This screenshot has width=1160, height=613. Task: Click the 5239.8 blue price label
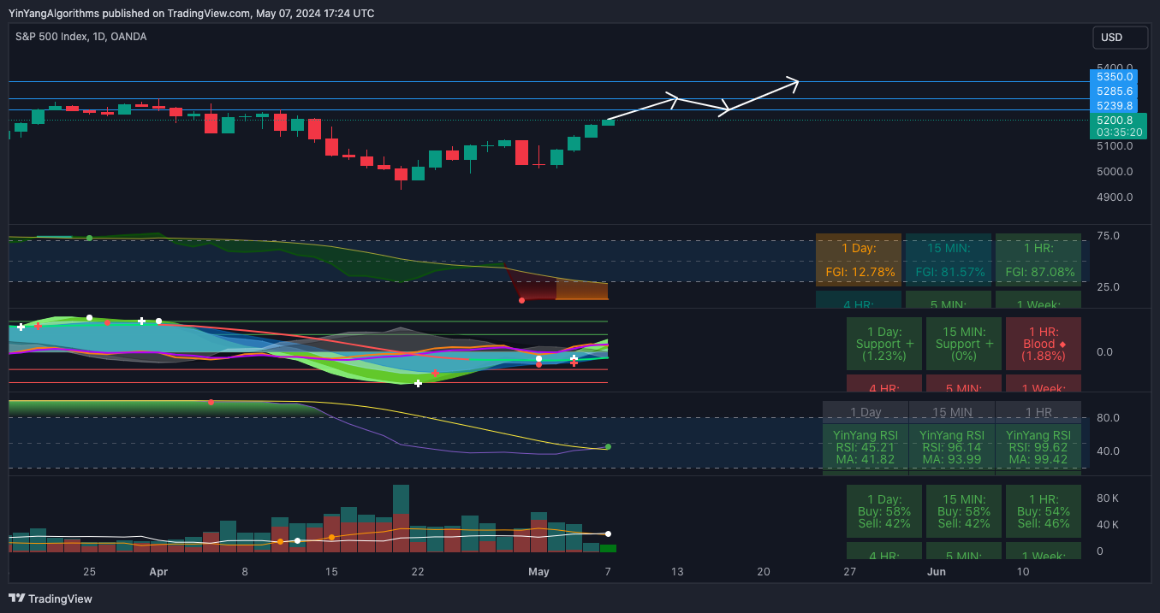coord(1113,105)
